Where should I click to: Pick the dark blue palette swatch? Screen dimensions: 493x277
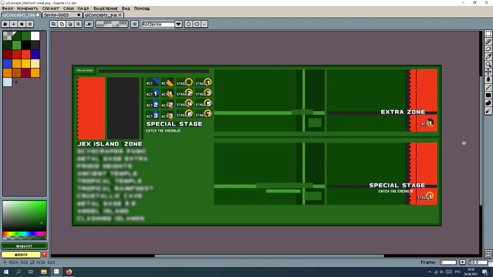(x=35, y=54)
